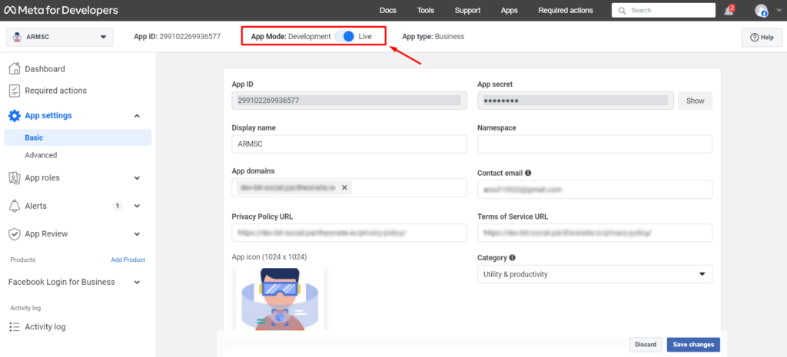Open the ARMSC app selector dropdown
The width and height of the screenshot is (787, 357).
pyautogui.click(x=60, y=37)
